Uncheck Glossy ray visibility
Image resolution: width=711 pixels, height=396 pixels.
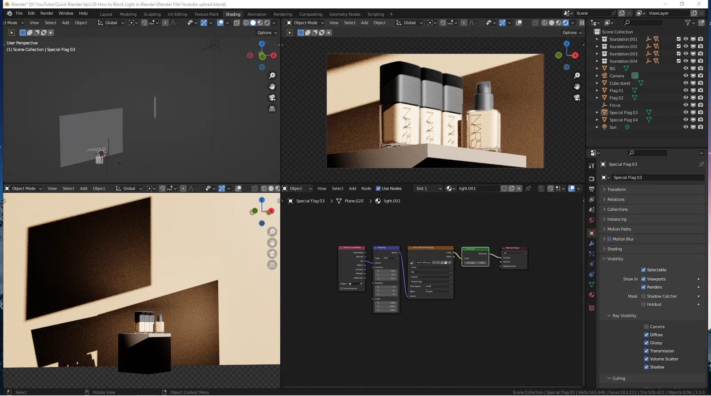coord(646,343)
